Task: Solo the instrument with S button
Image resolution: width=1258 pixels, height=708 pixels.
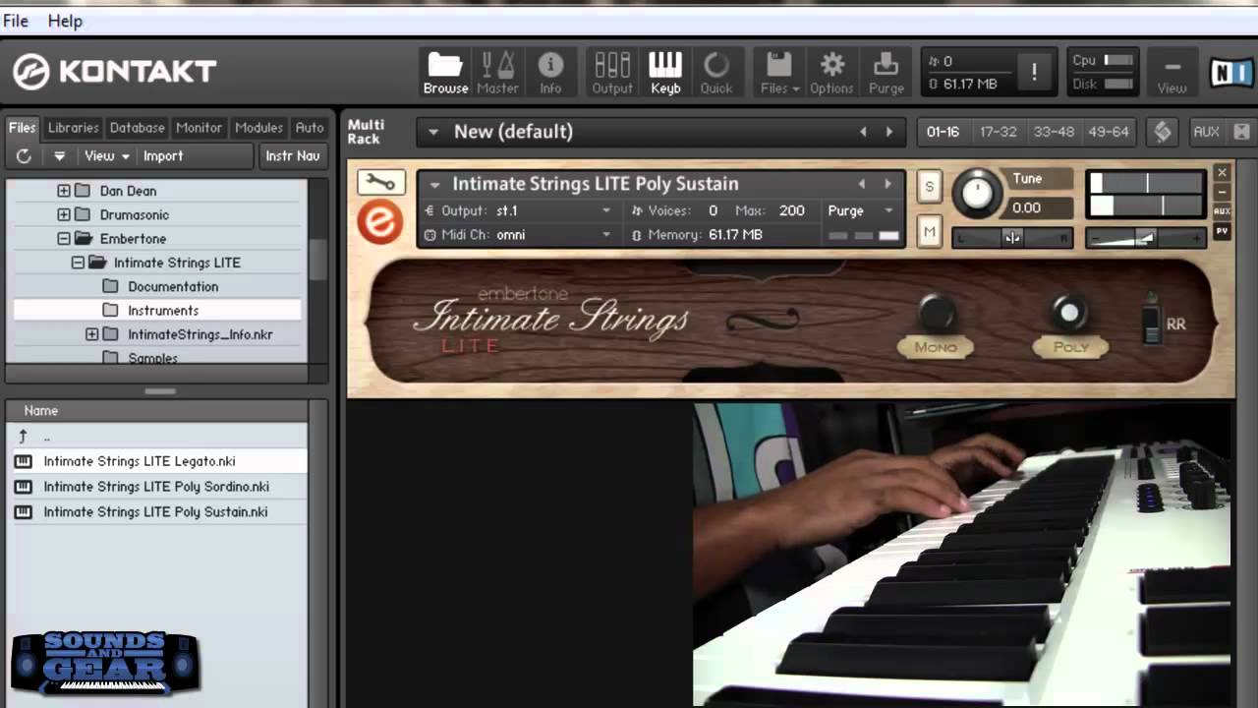Action: tap(929, 187)
